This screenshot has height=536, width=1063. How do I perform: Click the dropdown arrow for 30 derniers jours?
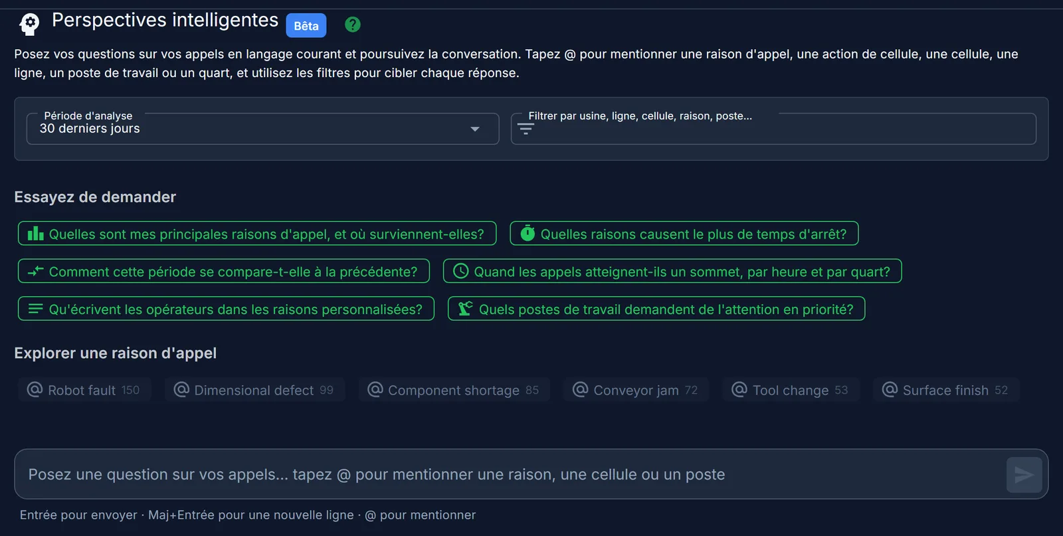[475, 129]
